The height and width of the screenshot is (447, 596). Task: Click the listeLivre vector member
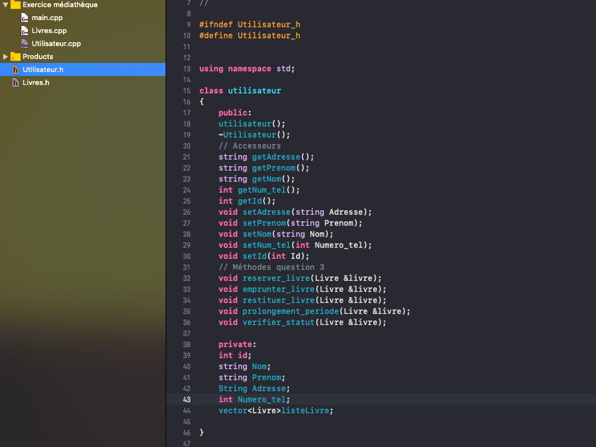tap(308, 411)
